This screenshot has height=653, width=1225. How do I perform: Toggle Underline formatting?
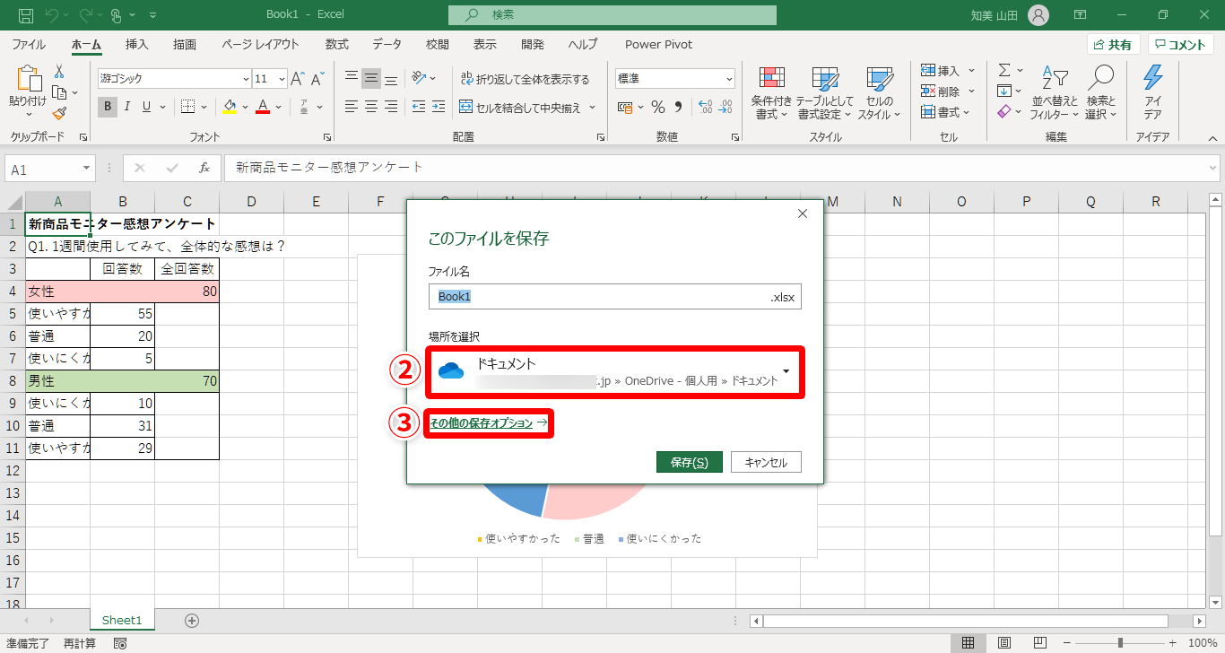tap(147, 107)
